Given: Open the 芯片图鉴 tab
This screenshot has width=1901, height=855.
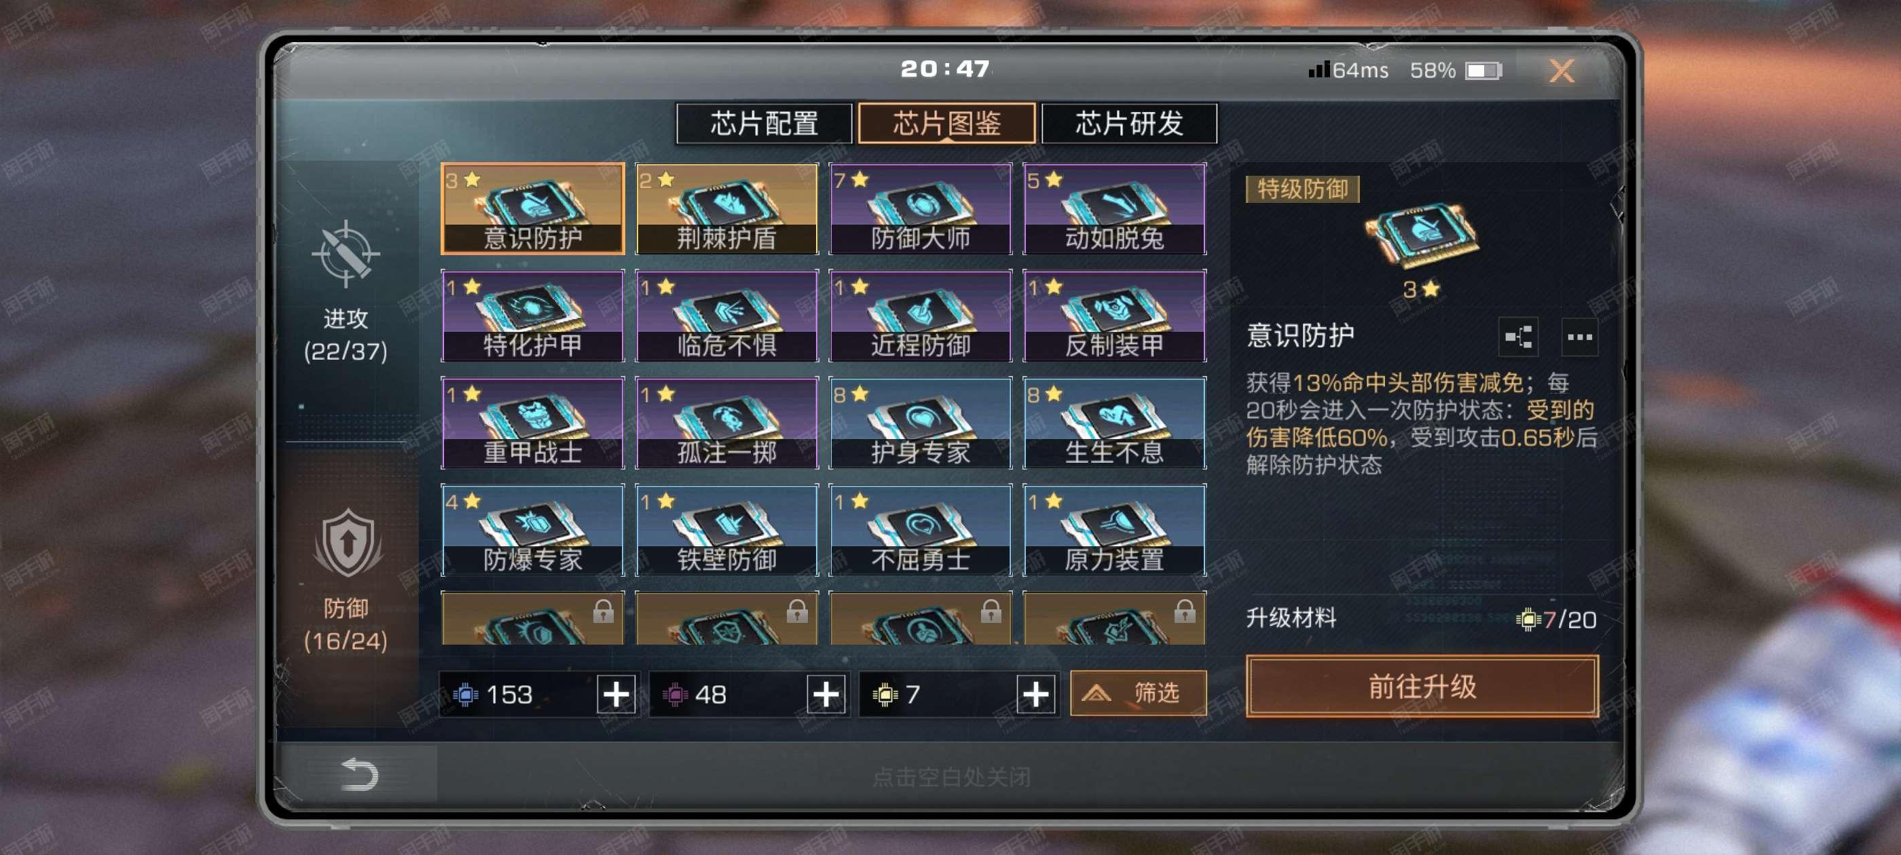Looking at the screenshot, I should [947, 123].
